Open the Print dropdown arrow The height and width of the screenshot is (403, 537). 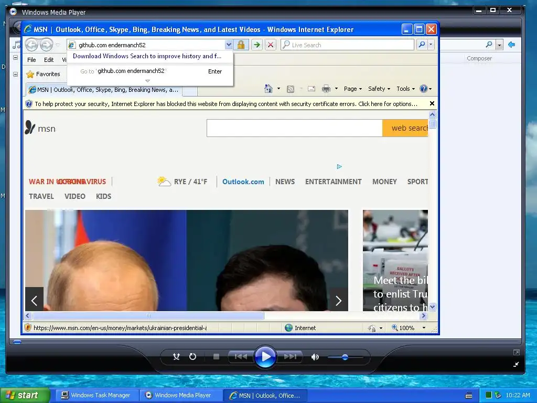click(x=336, y=89)
